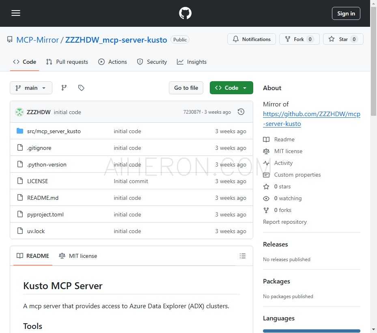Click the star icon next to 0 stars
Screen dimensions: 377x333
click(266, 186)
